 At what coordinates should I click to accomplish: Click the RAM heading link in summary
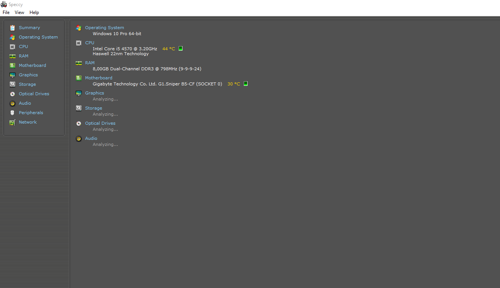pyautogui.click(x=90, y=63)
